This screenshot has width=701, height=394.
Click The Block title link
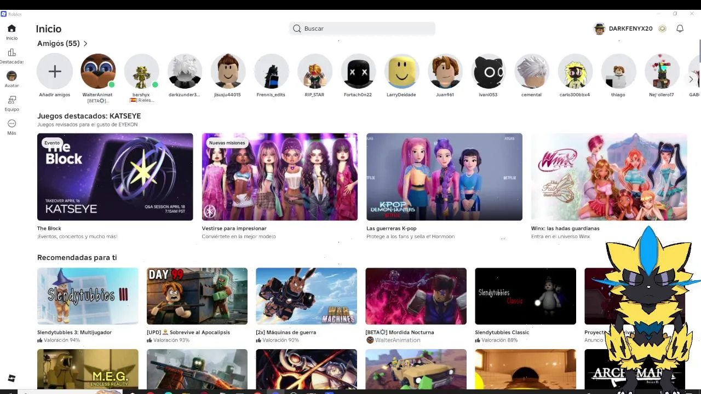coord(49,228)
